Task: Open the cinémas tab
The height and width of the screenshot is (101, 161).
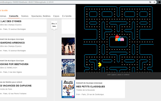Action: pyautogui.click(x=3, y=16)
